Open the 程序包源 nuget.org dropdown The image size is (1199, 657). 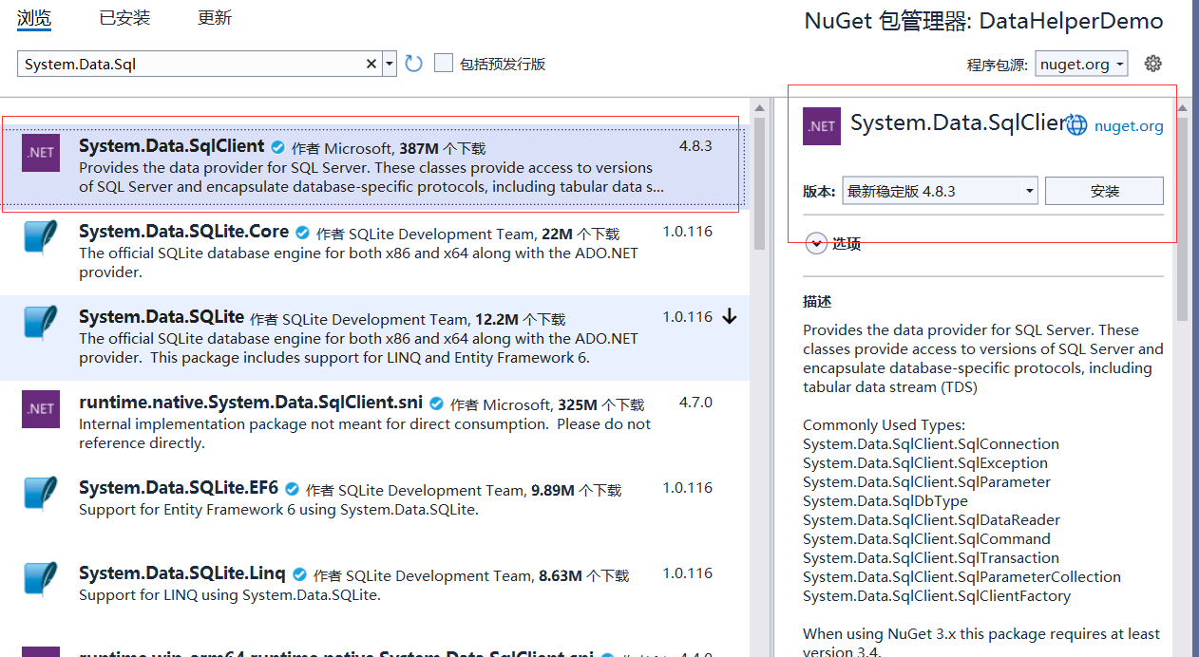1081,64
